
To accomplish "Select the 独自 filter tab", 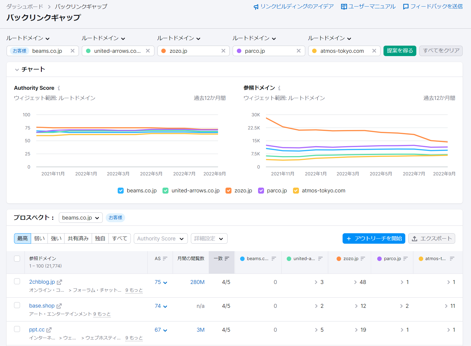I will tap(100, 239).
